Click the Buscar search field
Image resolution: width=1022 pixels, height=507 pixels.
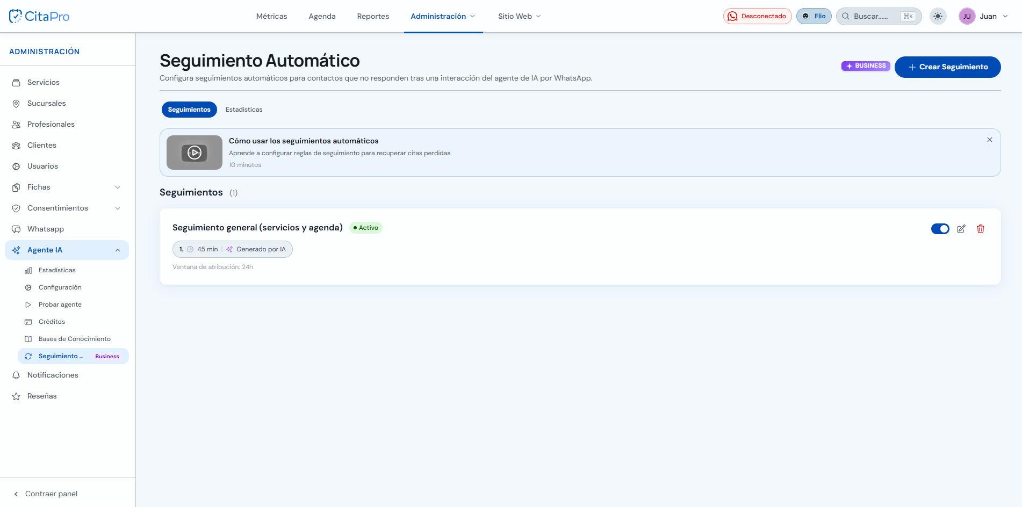[879, 16]
